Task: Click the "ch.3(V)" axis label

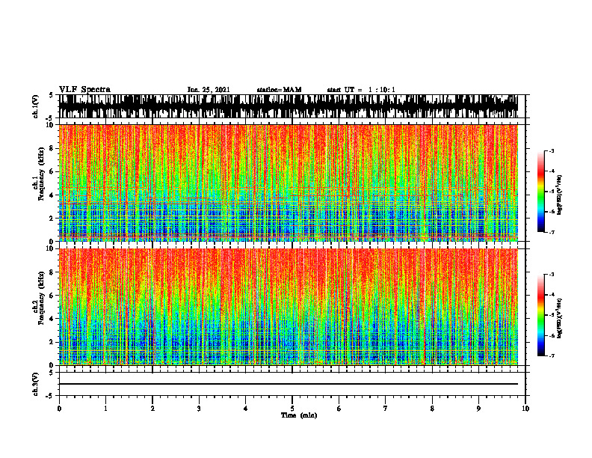Action: (x=36, y=384)
